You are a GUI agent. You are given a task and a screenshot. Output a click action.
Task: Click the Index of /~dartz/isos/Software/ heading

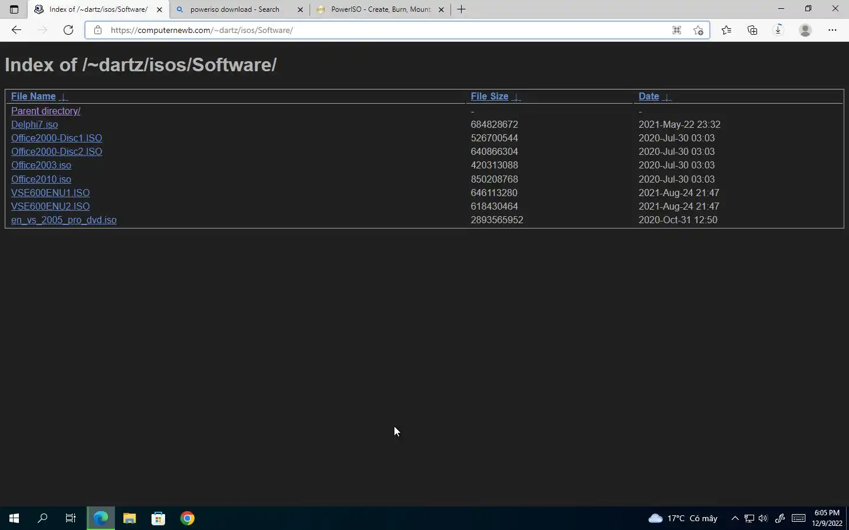point(141,65)
